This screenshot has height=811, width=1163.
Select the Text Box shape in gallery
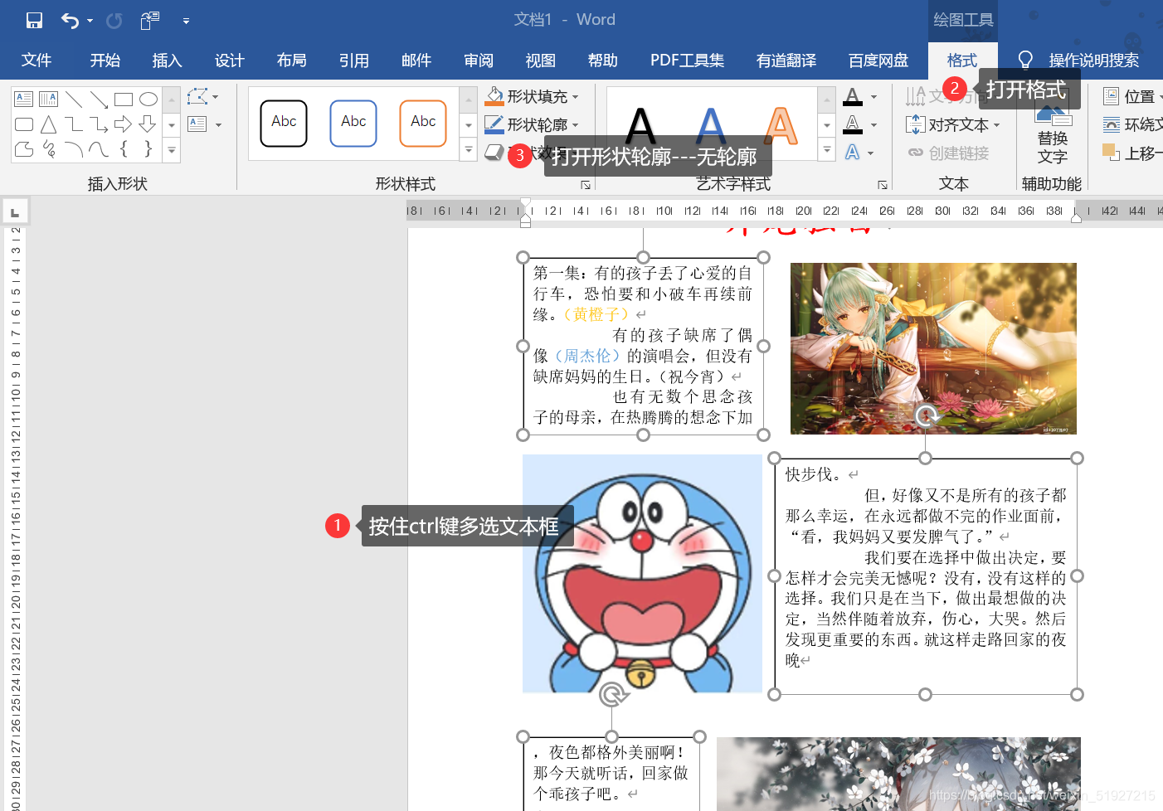[24, 100]
